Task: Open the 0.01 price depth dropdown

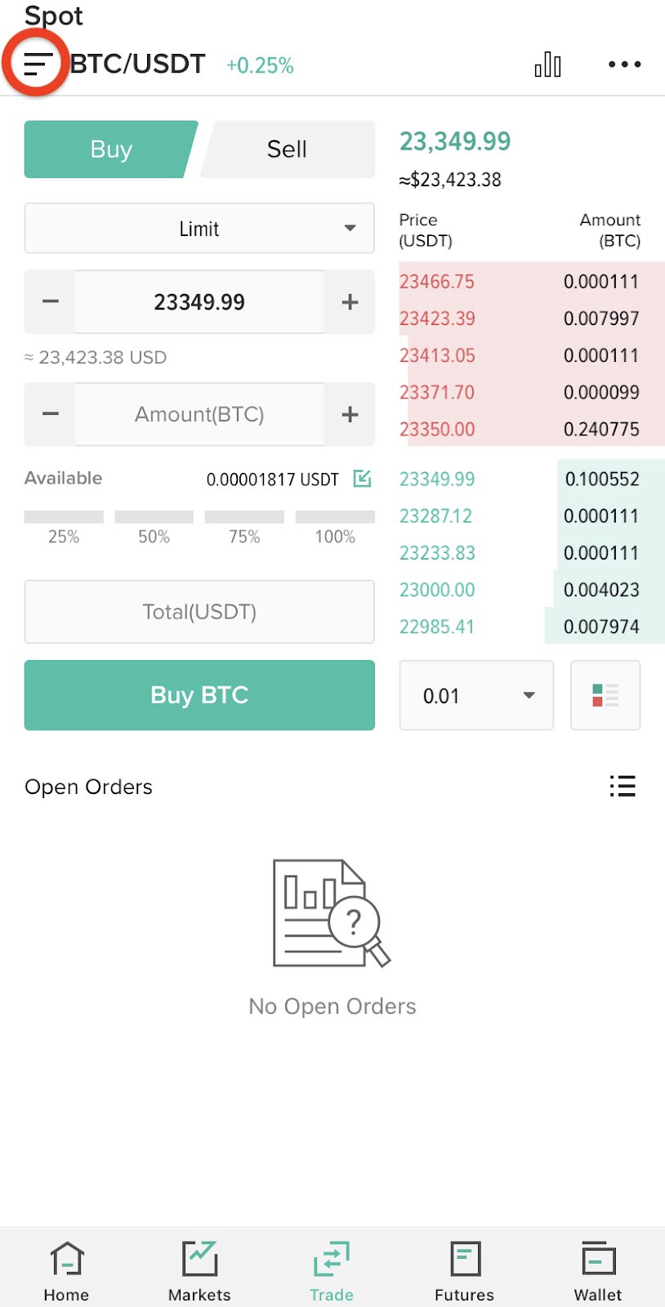Action: 476,696
